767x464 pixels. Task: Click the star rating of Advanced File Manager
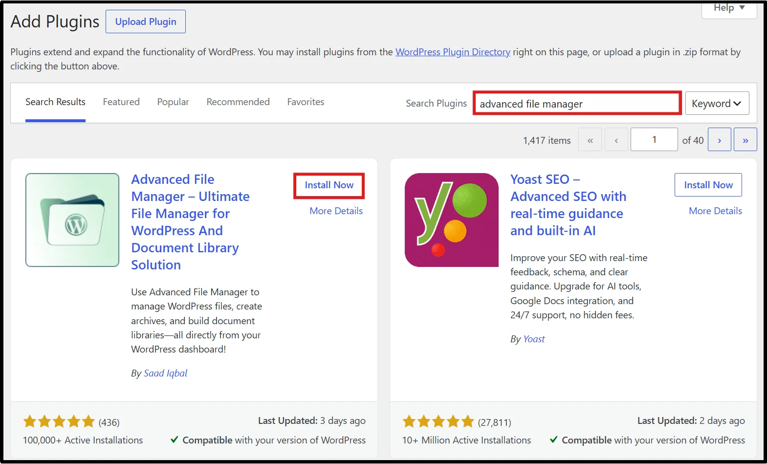pos(59,421)
